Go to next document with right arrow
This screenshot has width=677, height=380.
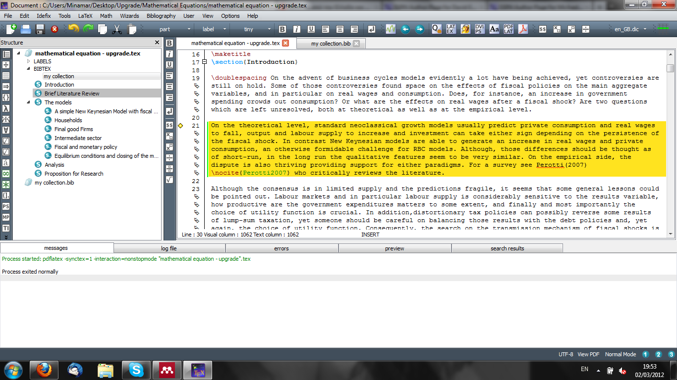420,29
